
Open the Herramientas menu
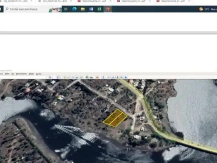point(21,74)
